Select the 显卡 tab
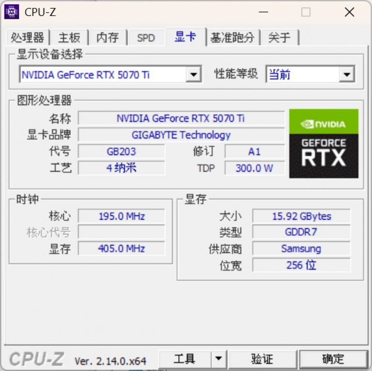 point(186,36)
